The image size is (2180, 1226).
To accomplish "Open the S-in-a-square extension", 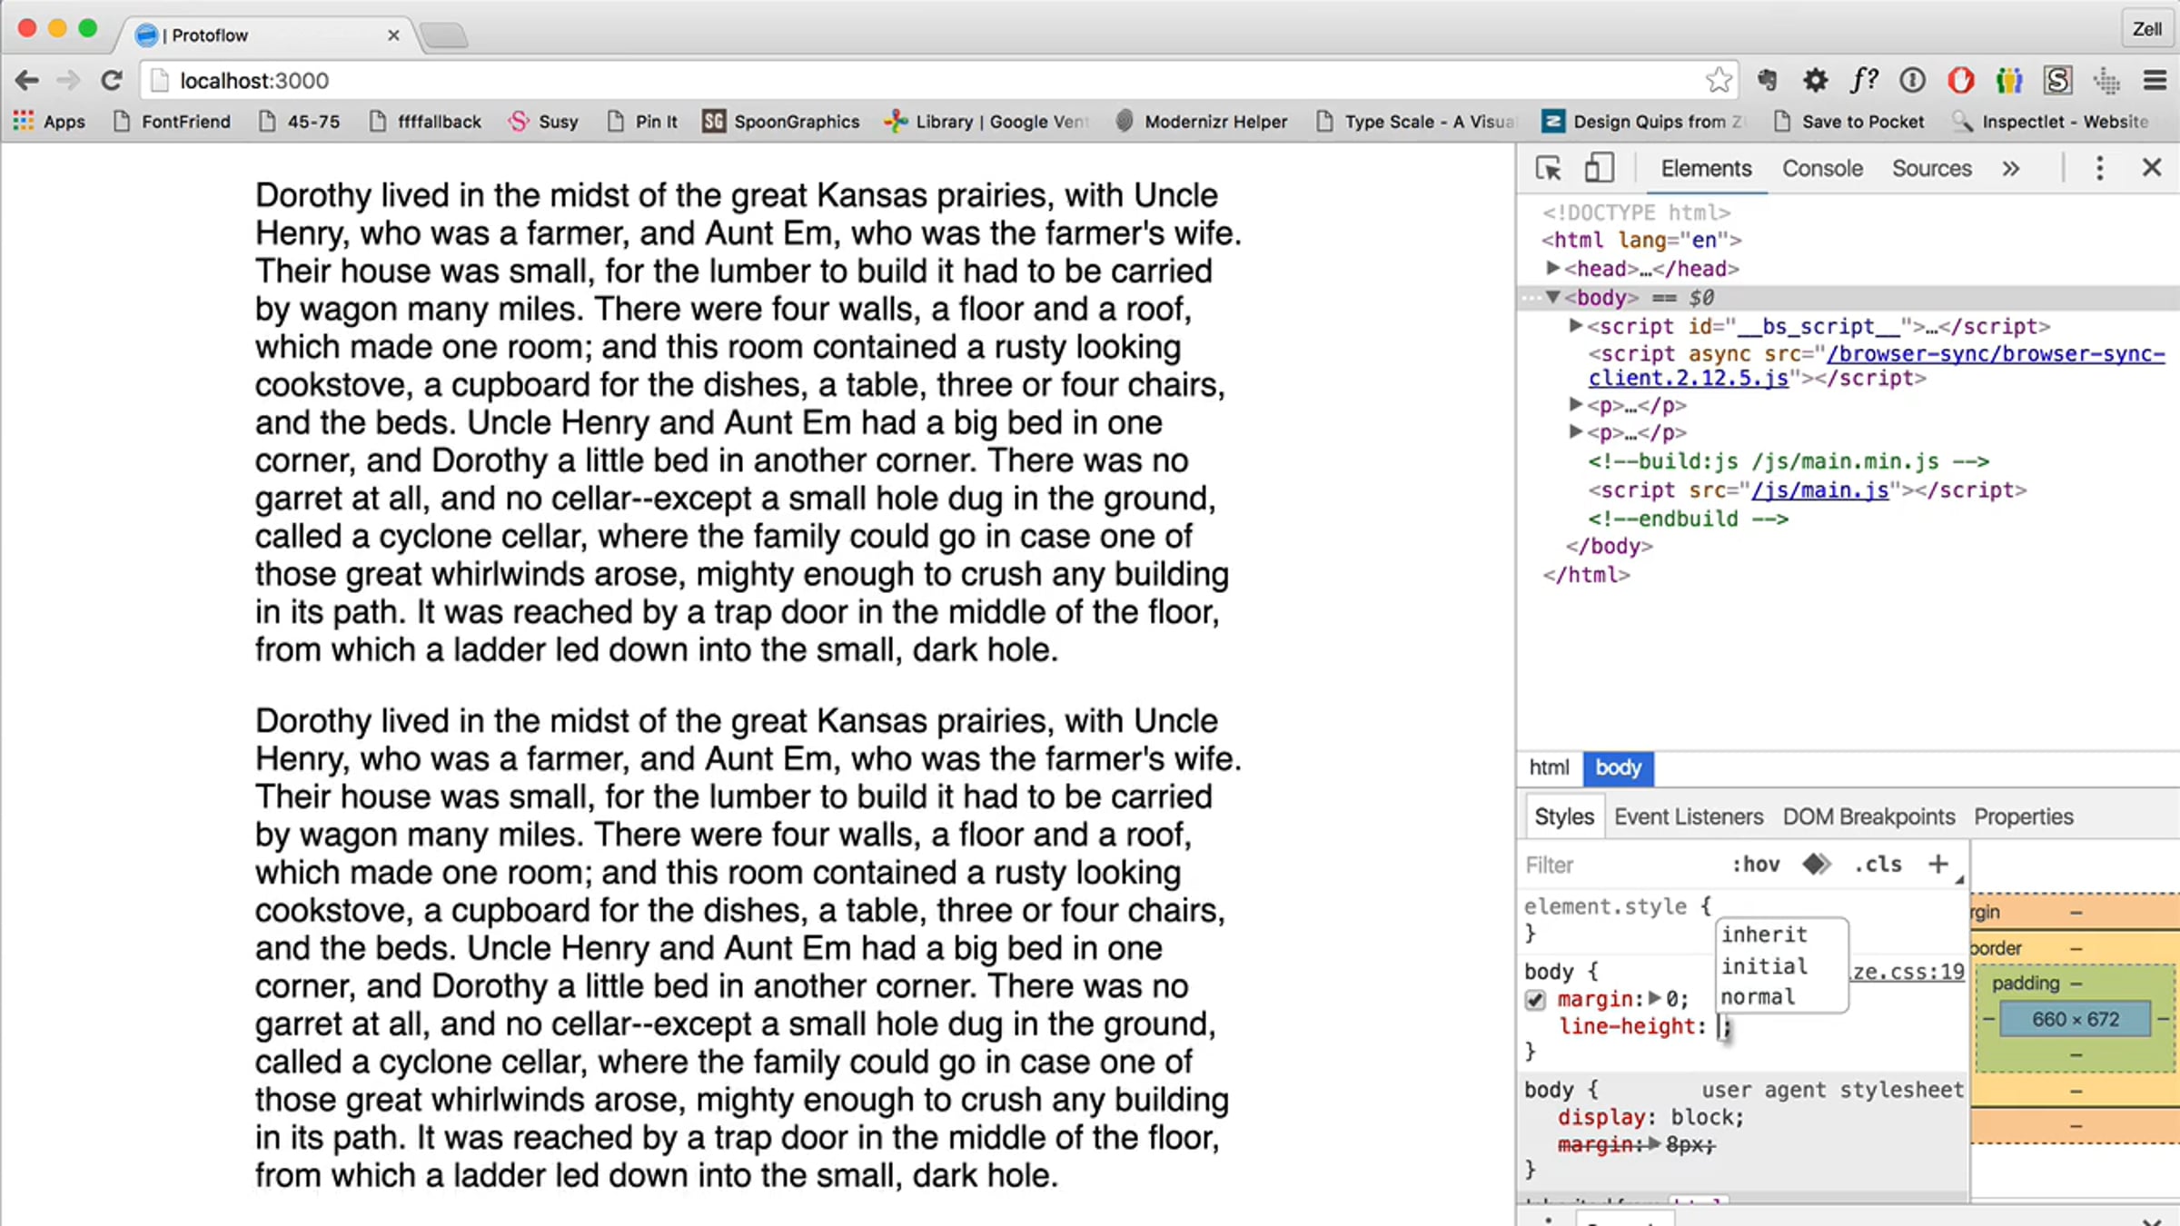I will click(2057, 81).
